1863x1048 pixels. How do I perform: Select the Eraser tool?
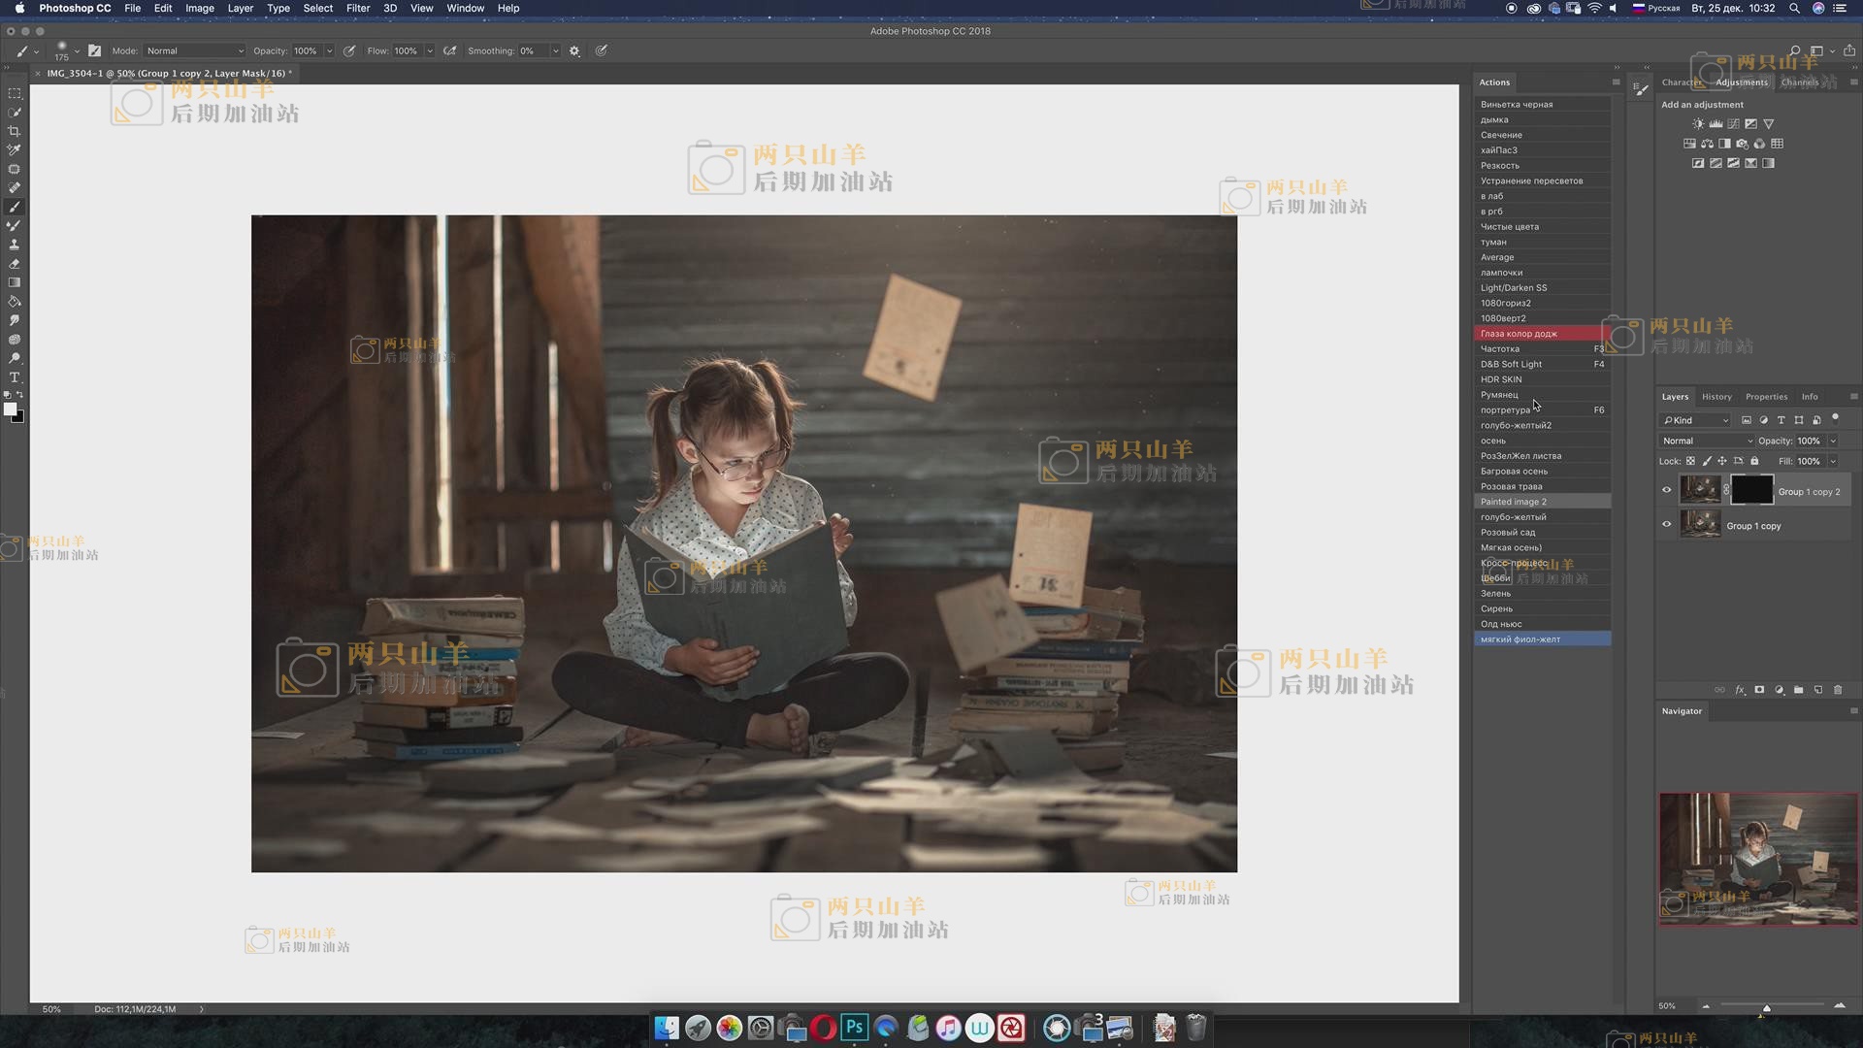tap(15, 264)
